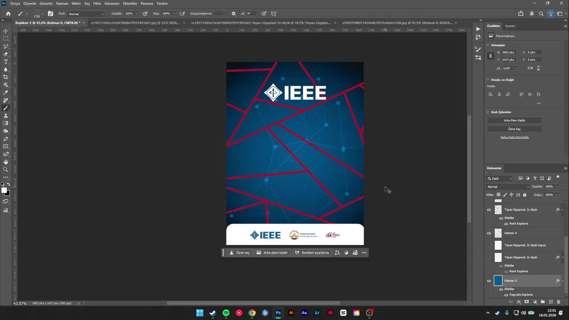Viewport: 569px width, 320px height.
Task: Toggle lock transparent pixels icon
Action: [x=498, y=195]
